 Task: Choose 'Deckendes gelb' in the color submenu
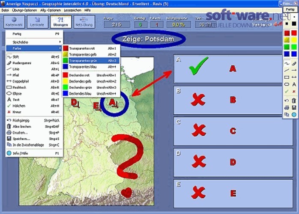91,81
